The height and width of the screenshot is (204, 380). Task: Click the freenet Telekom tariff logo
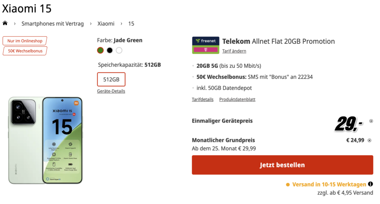206,45
